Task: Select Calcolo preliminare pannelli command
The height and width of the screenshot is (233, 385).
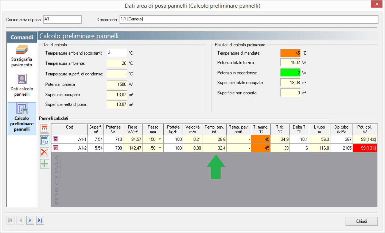Action: [x=22, y=118]
